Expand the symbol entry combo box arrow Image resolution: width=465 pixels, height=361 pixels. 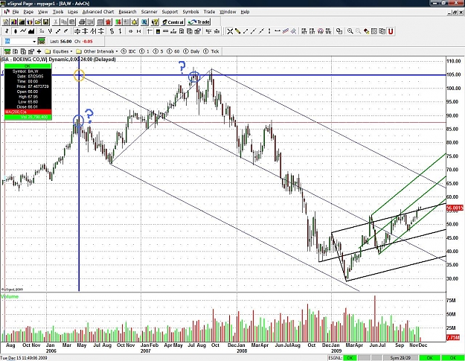[34, 42]
